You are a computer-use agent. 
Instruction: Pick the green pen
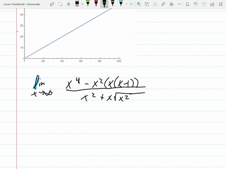[x=88, y=3]
